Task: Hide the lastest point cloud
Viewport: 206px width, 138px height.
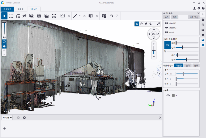Action: click(x=166, y=32)
